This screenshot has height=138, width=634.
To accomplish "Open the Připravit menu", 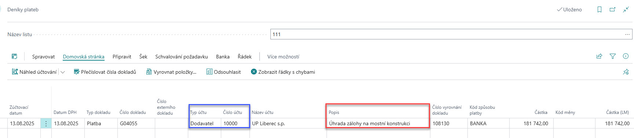I will coord(122,57).
